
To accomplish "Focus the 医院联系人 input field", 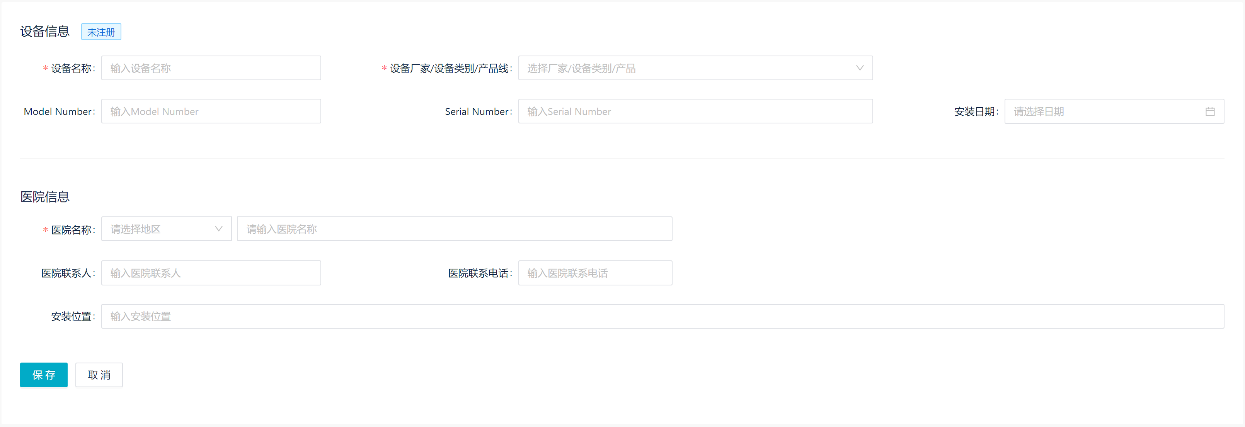I will click(211, 273).
